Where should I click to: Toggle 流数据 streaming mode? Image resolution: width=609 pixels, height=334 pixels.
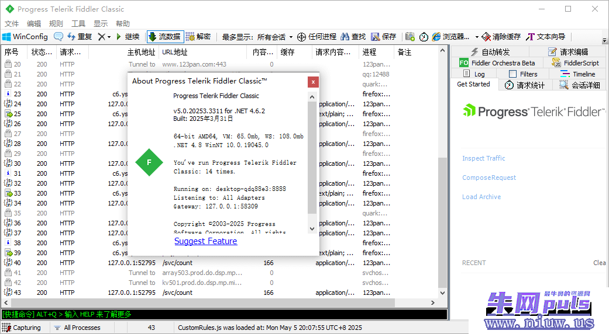(x=166, y=37)
